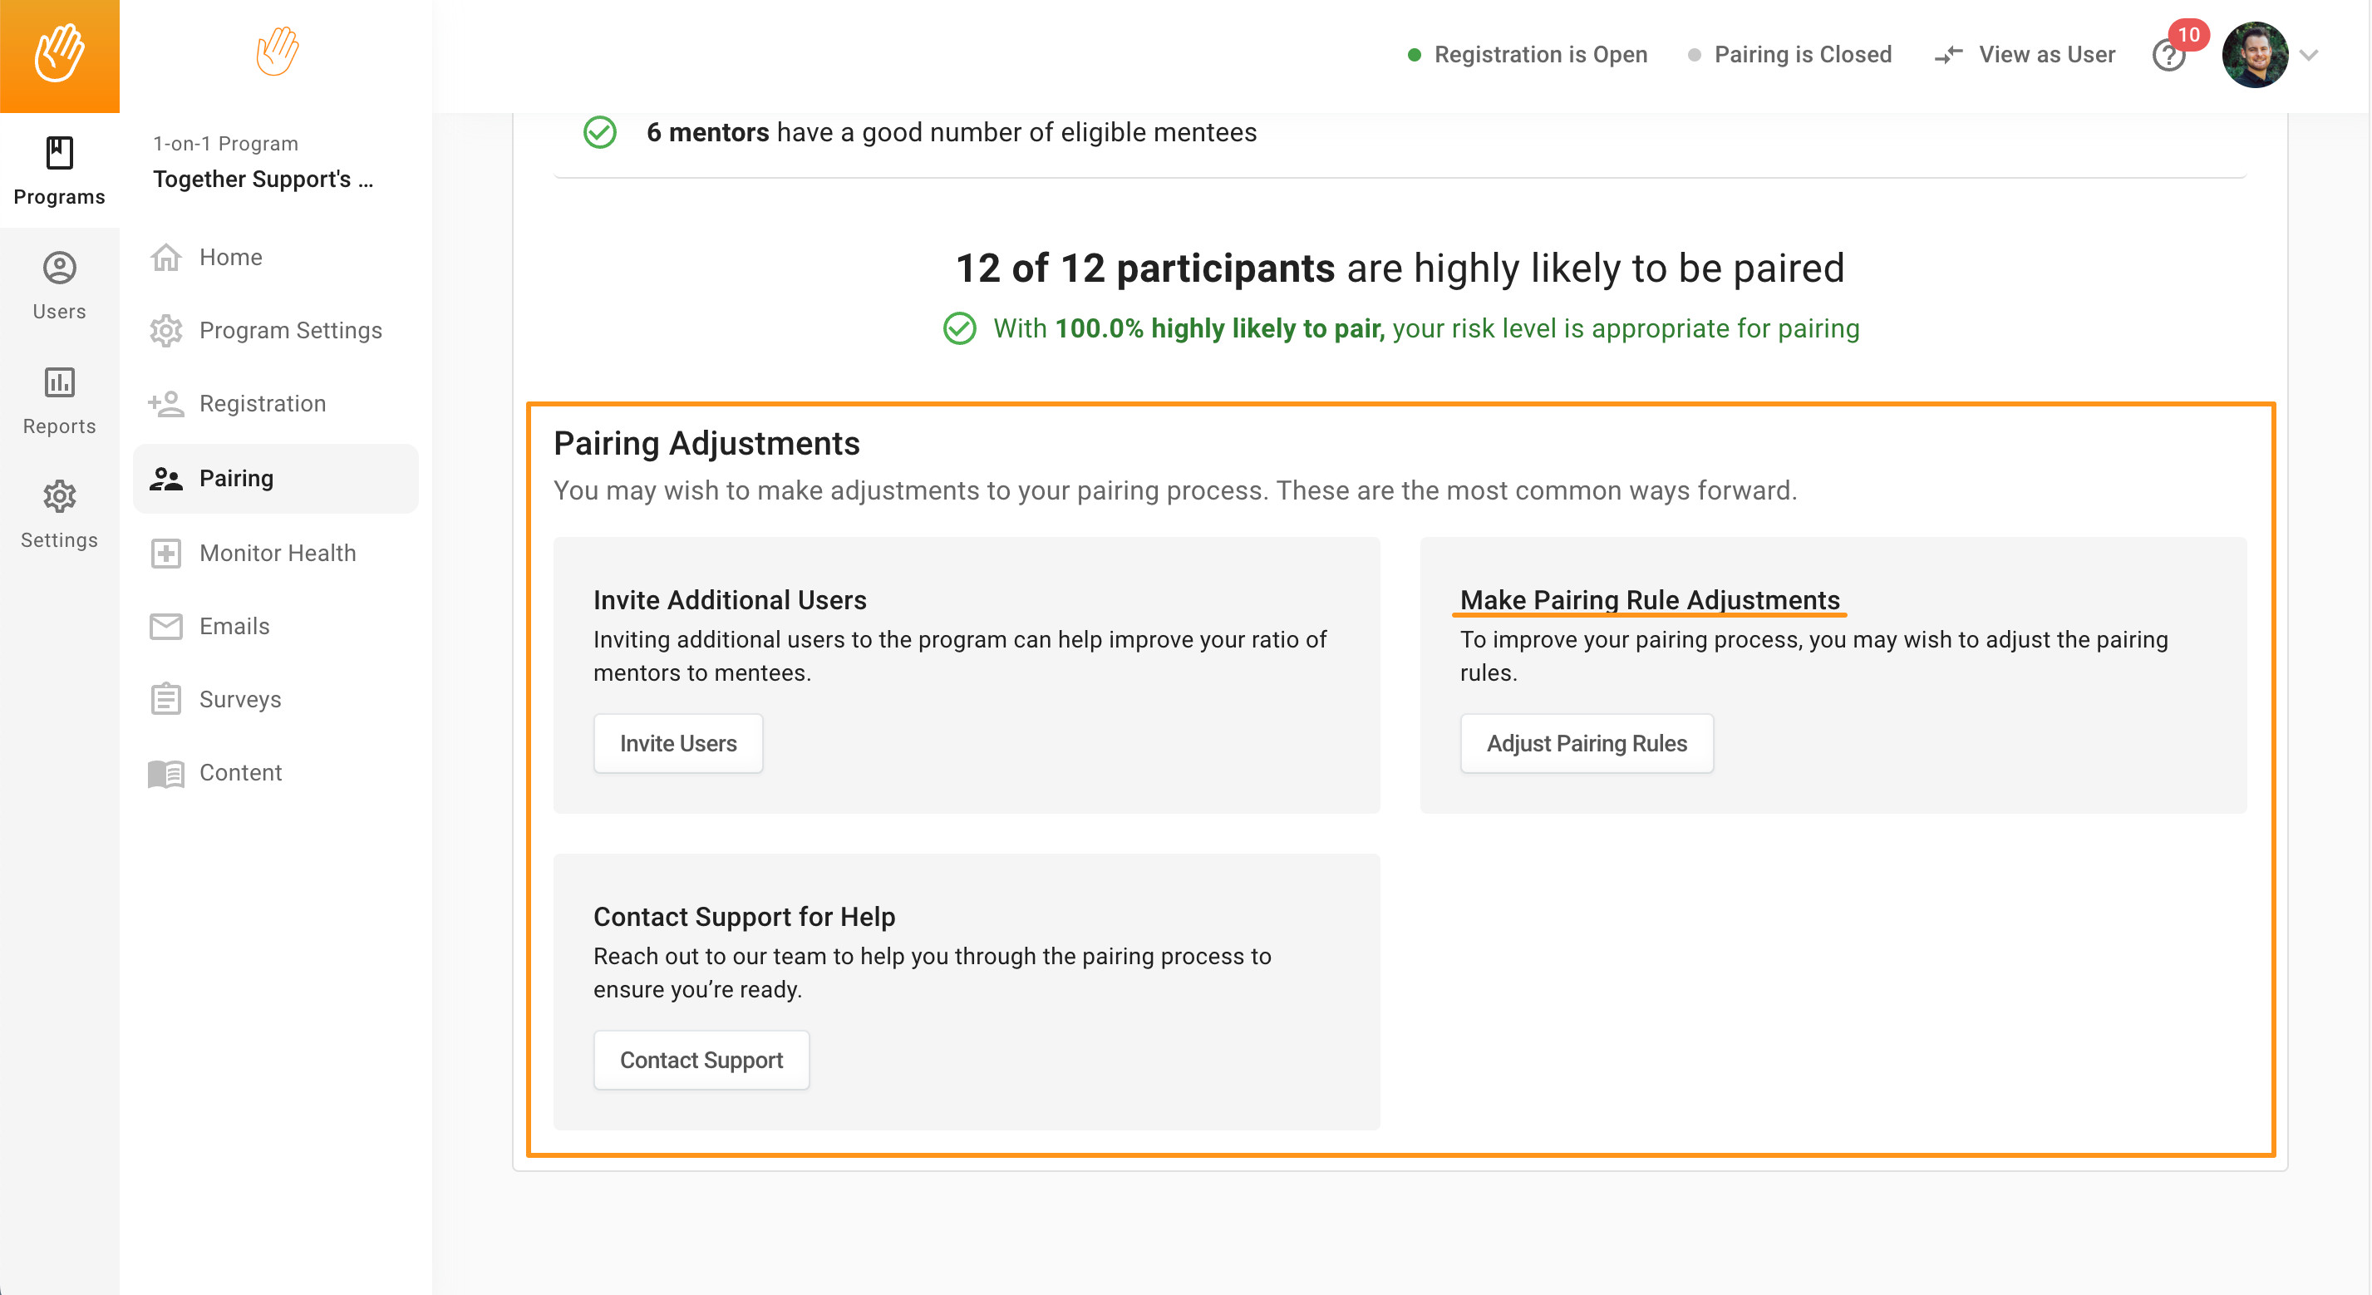
Task: Open the Reports chart icon
Action: coord(59,382)
